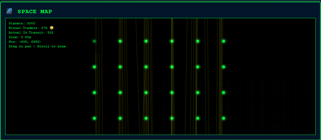Click the gold coin icon beside Visual Traders
This screenshot has height=140, width=321.
coord(52,28)
